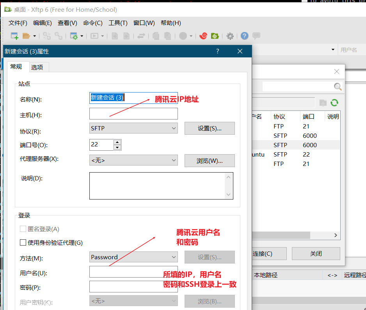This screenshot has height=310, width=366.
Task: Click the grayed copy icon
Action: 156,36
